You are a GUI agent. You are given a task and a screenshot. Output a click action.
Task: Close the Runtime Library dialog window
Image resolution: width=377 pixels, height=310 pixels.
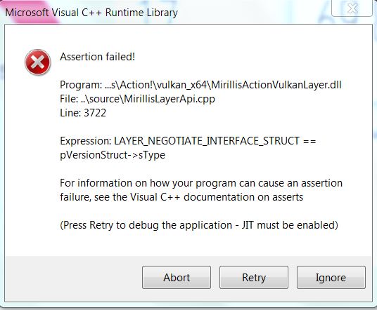pos(352,8)
